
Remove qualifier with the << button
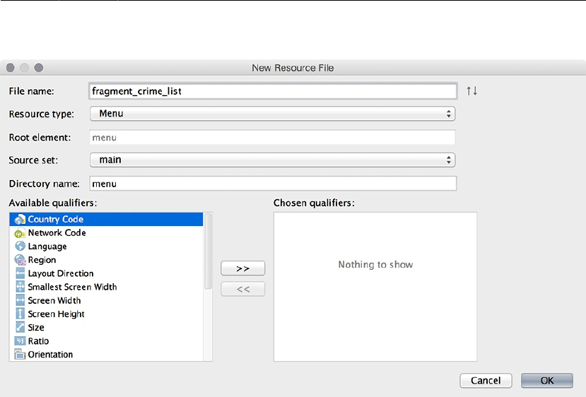243,289
